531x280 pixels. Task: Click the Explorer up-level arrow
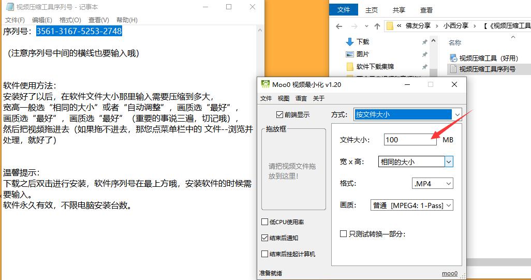(x=377, y=26)
